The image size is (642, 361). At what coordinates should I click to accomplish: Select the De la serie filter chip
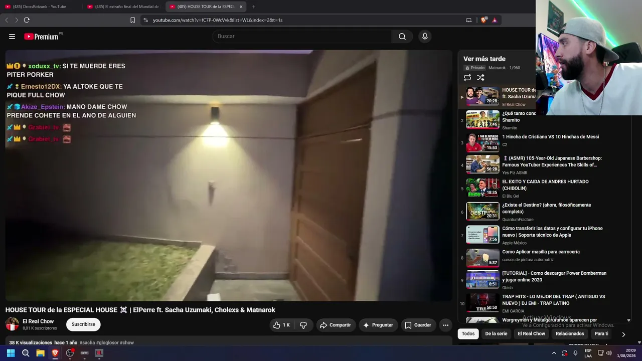496,334
